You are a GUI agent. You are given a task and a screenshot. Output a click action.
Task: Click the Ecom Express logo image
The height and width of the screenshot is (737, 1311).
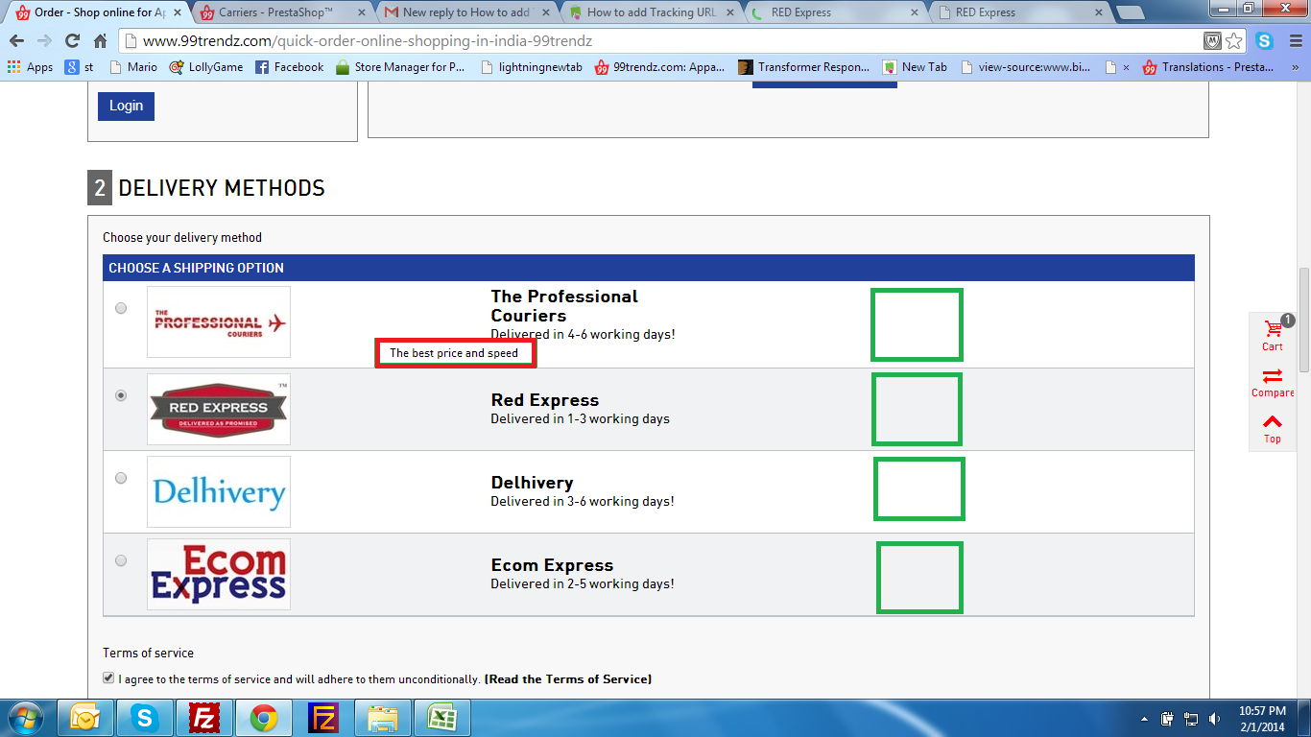219,574
